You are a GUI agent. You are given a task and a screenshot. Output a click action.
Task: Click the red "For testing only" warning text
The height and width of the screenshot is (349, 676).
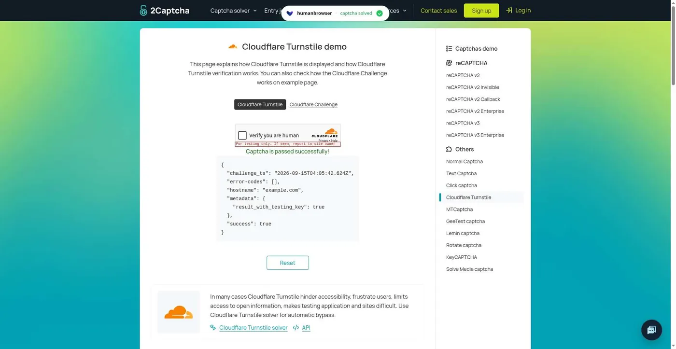point(285,144)
